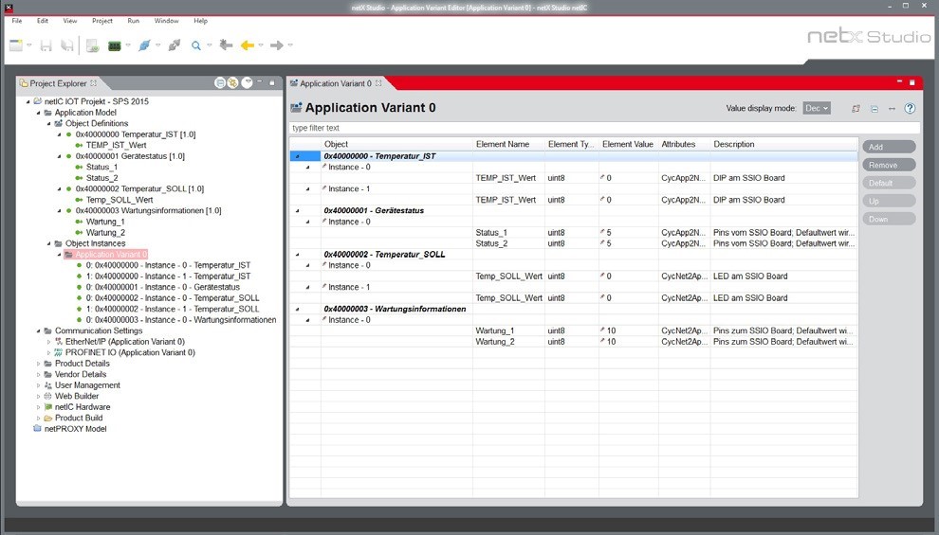Expand the Product Details tree node

pyautogui.click(x=38, y=364)
